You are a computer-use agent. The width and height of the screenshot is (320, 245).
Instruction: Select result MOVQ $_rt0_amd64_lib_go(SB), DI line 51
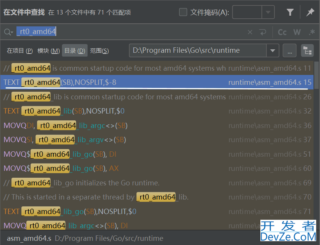point(157,154)
